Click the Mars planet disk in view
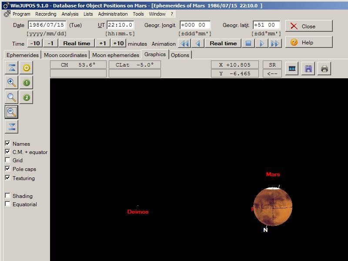The width and height of the screenshot is (348, 261). [x=273, y=207]
